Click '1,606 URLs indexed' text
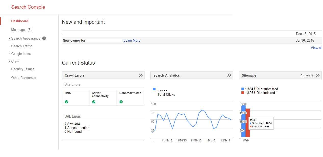Screen dimensions: 323x157 (x=260, y=93)
